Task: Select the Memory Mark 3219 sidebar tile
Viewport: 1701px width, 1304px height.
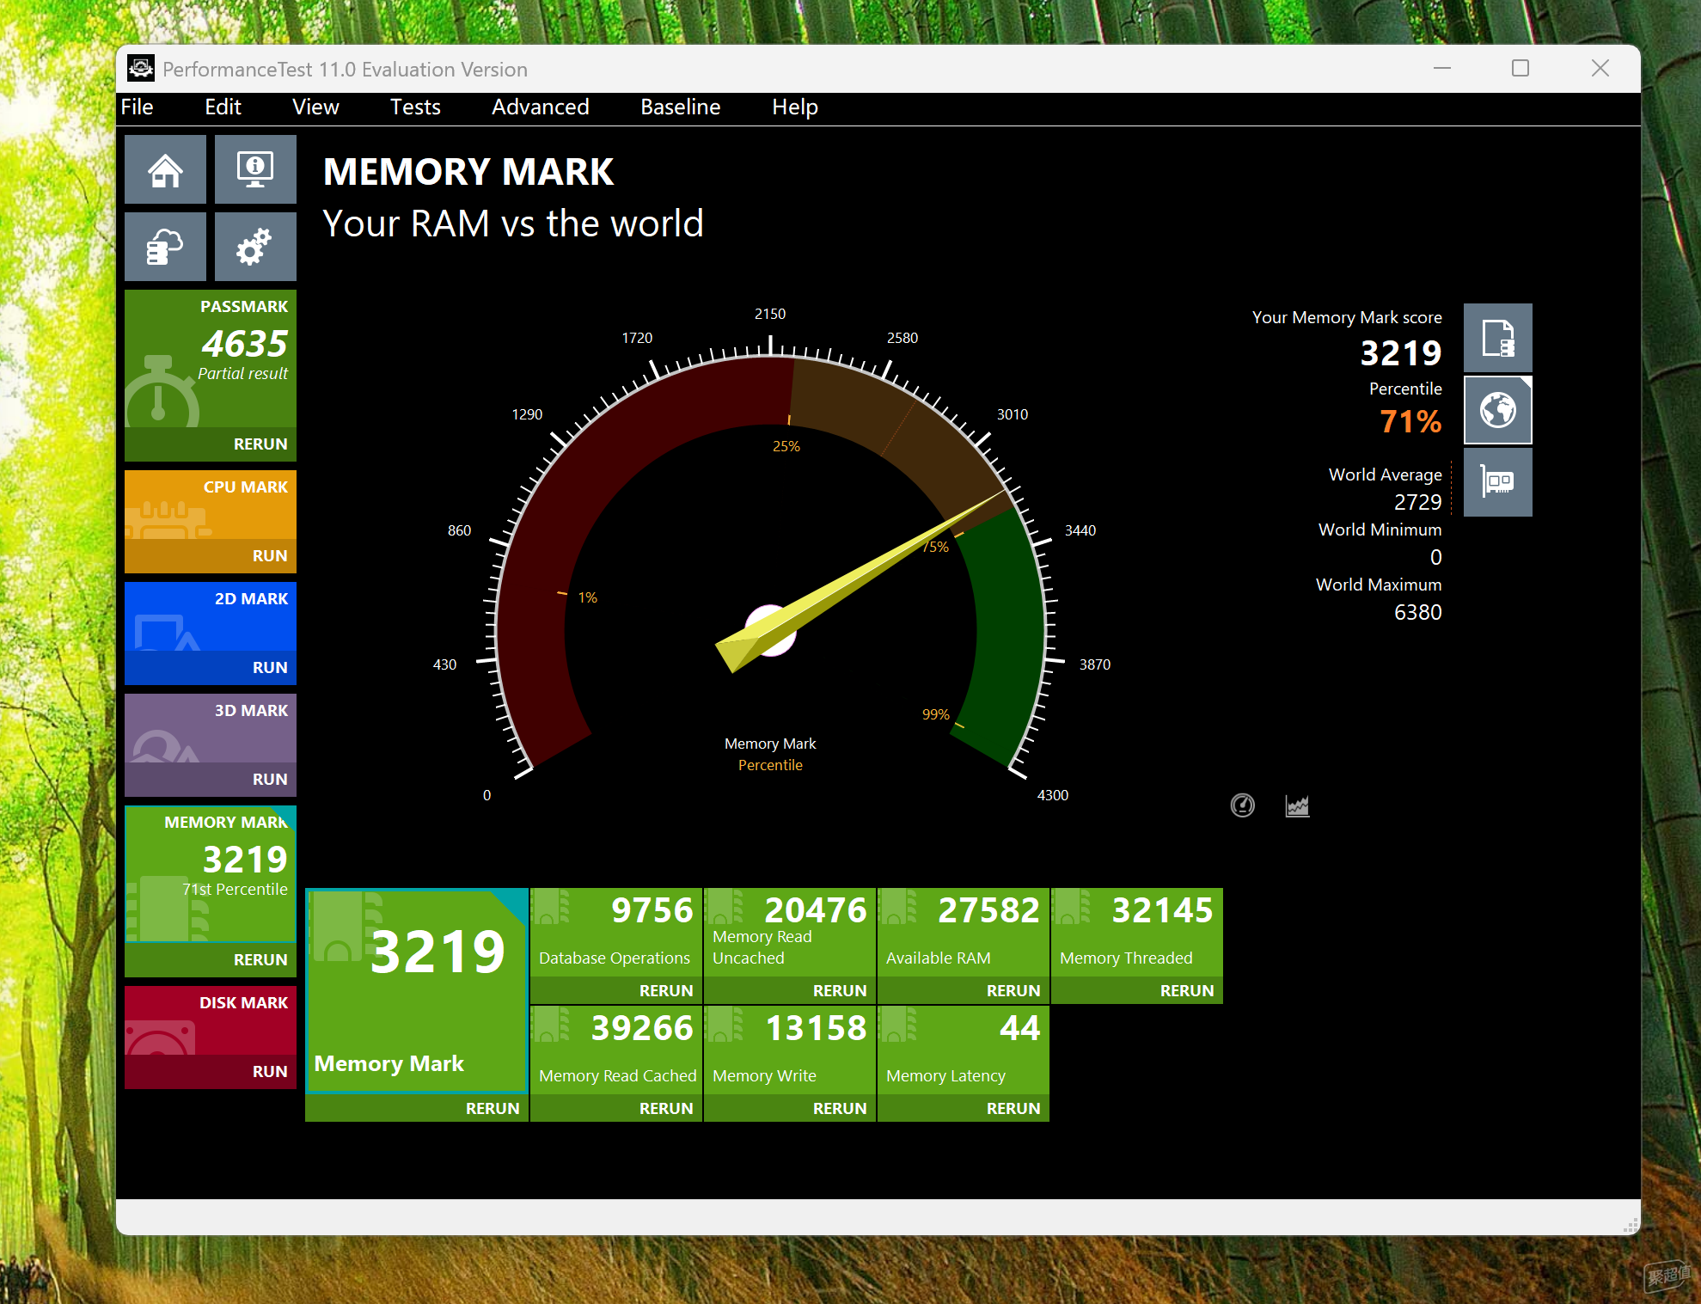Action: click(x=211, y=874)
